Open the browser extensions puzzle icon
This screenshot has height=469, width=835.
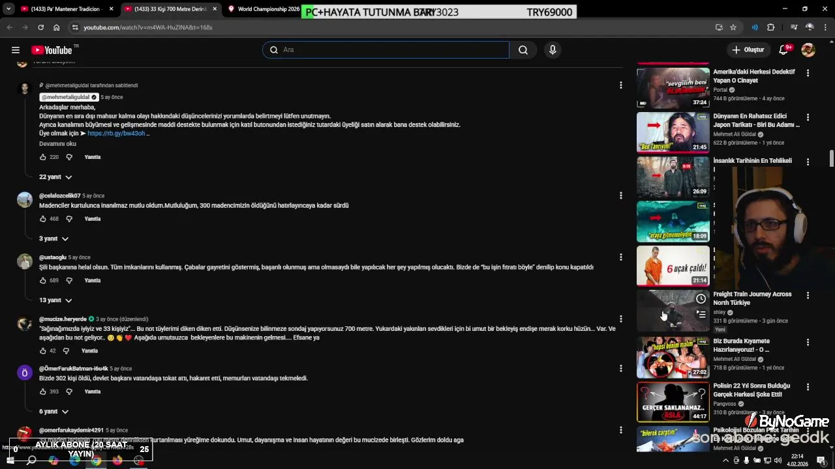point(771,27)
